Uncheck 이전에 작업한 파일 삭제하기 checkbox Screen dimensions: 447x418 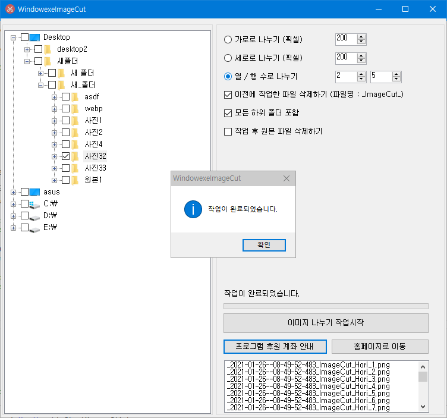pos(228,95)
